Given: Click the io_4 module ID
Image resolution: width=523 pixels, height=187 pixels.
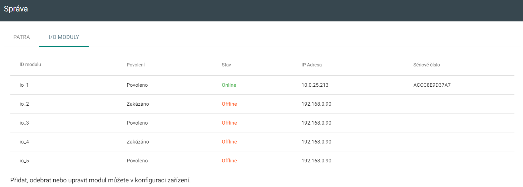Looking at the screenshot, I should pyautogui.click(x=24, y=142).
